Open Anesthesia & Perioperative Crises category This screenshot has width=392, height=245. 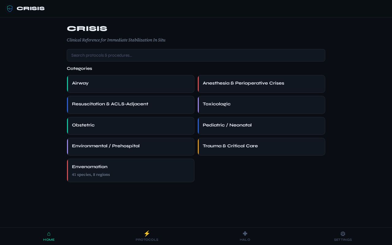coord(261,84)
